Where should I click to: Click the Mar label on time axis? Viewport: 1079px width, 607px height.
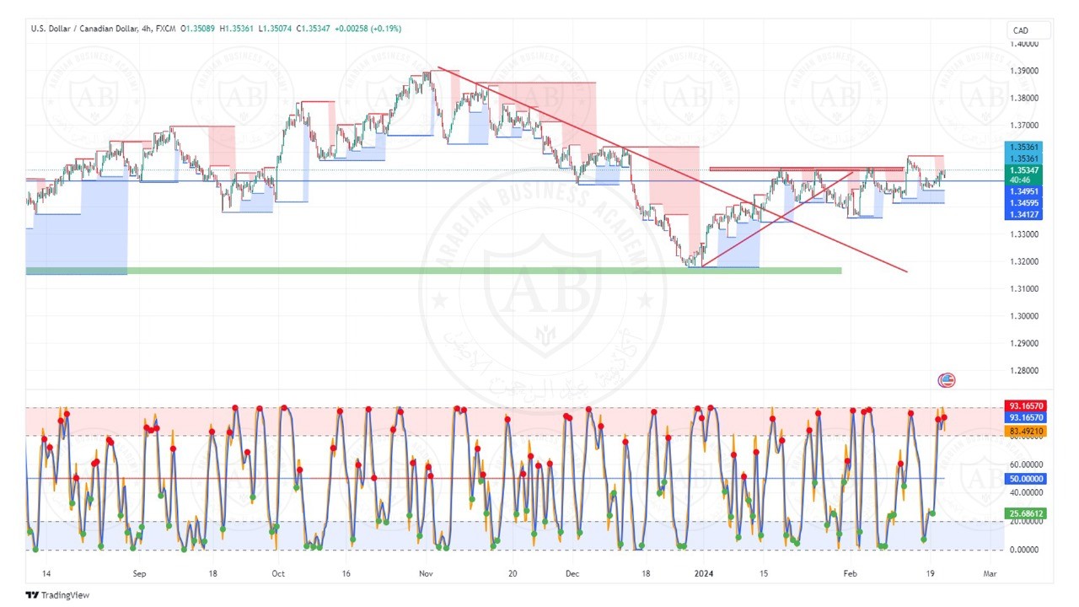click(990, 573)
